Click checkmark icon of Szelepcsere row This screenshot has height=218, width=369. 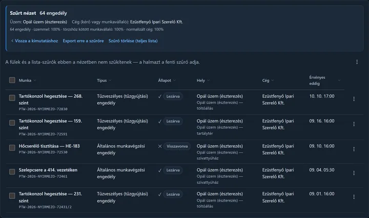tap(160, 171)
